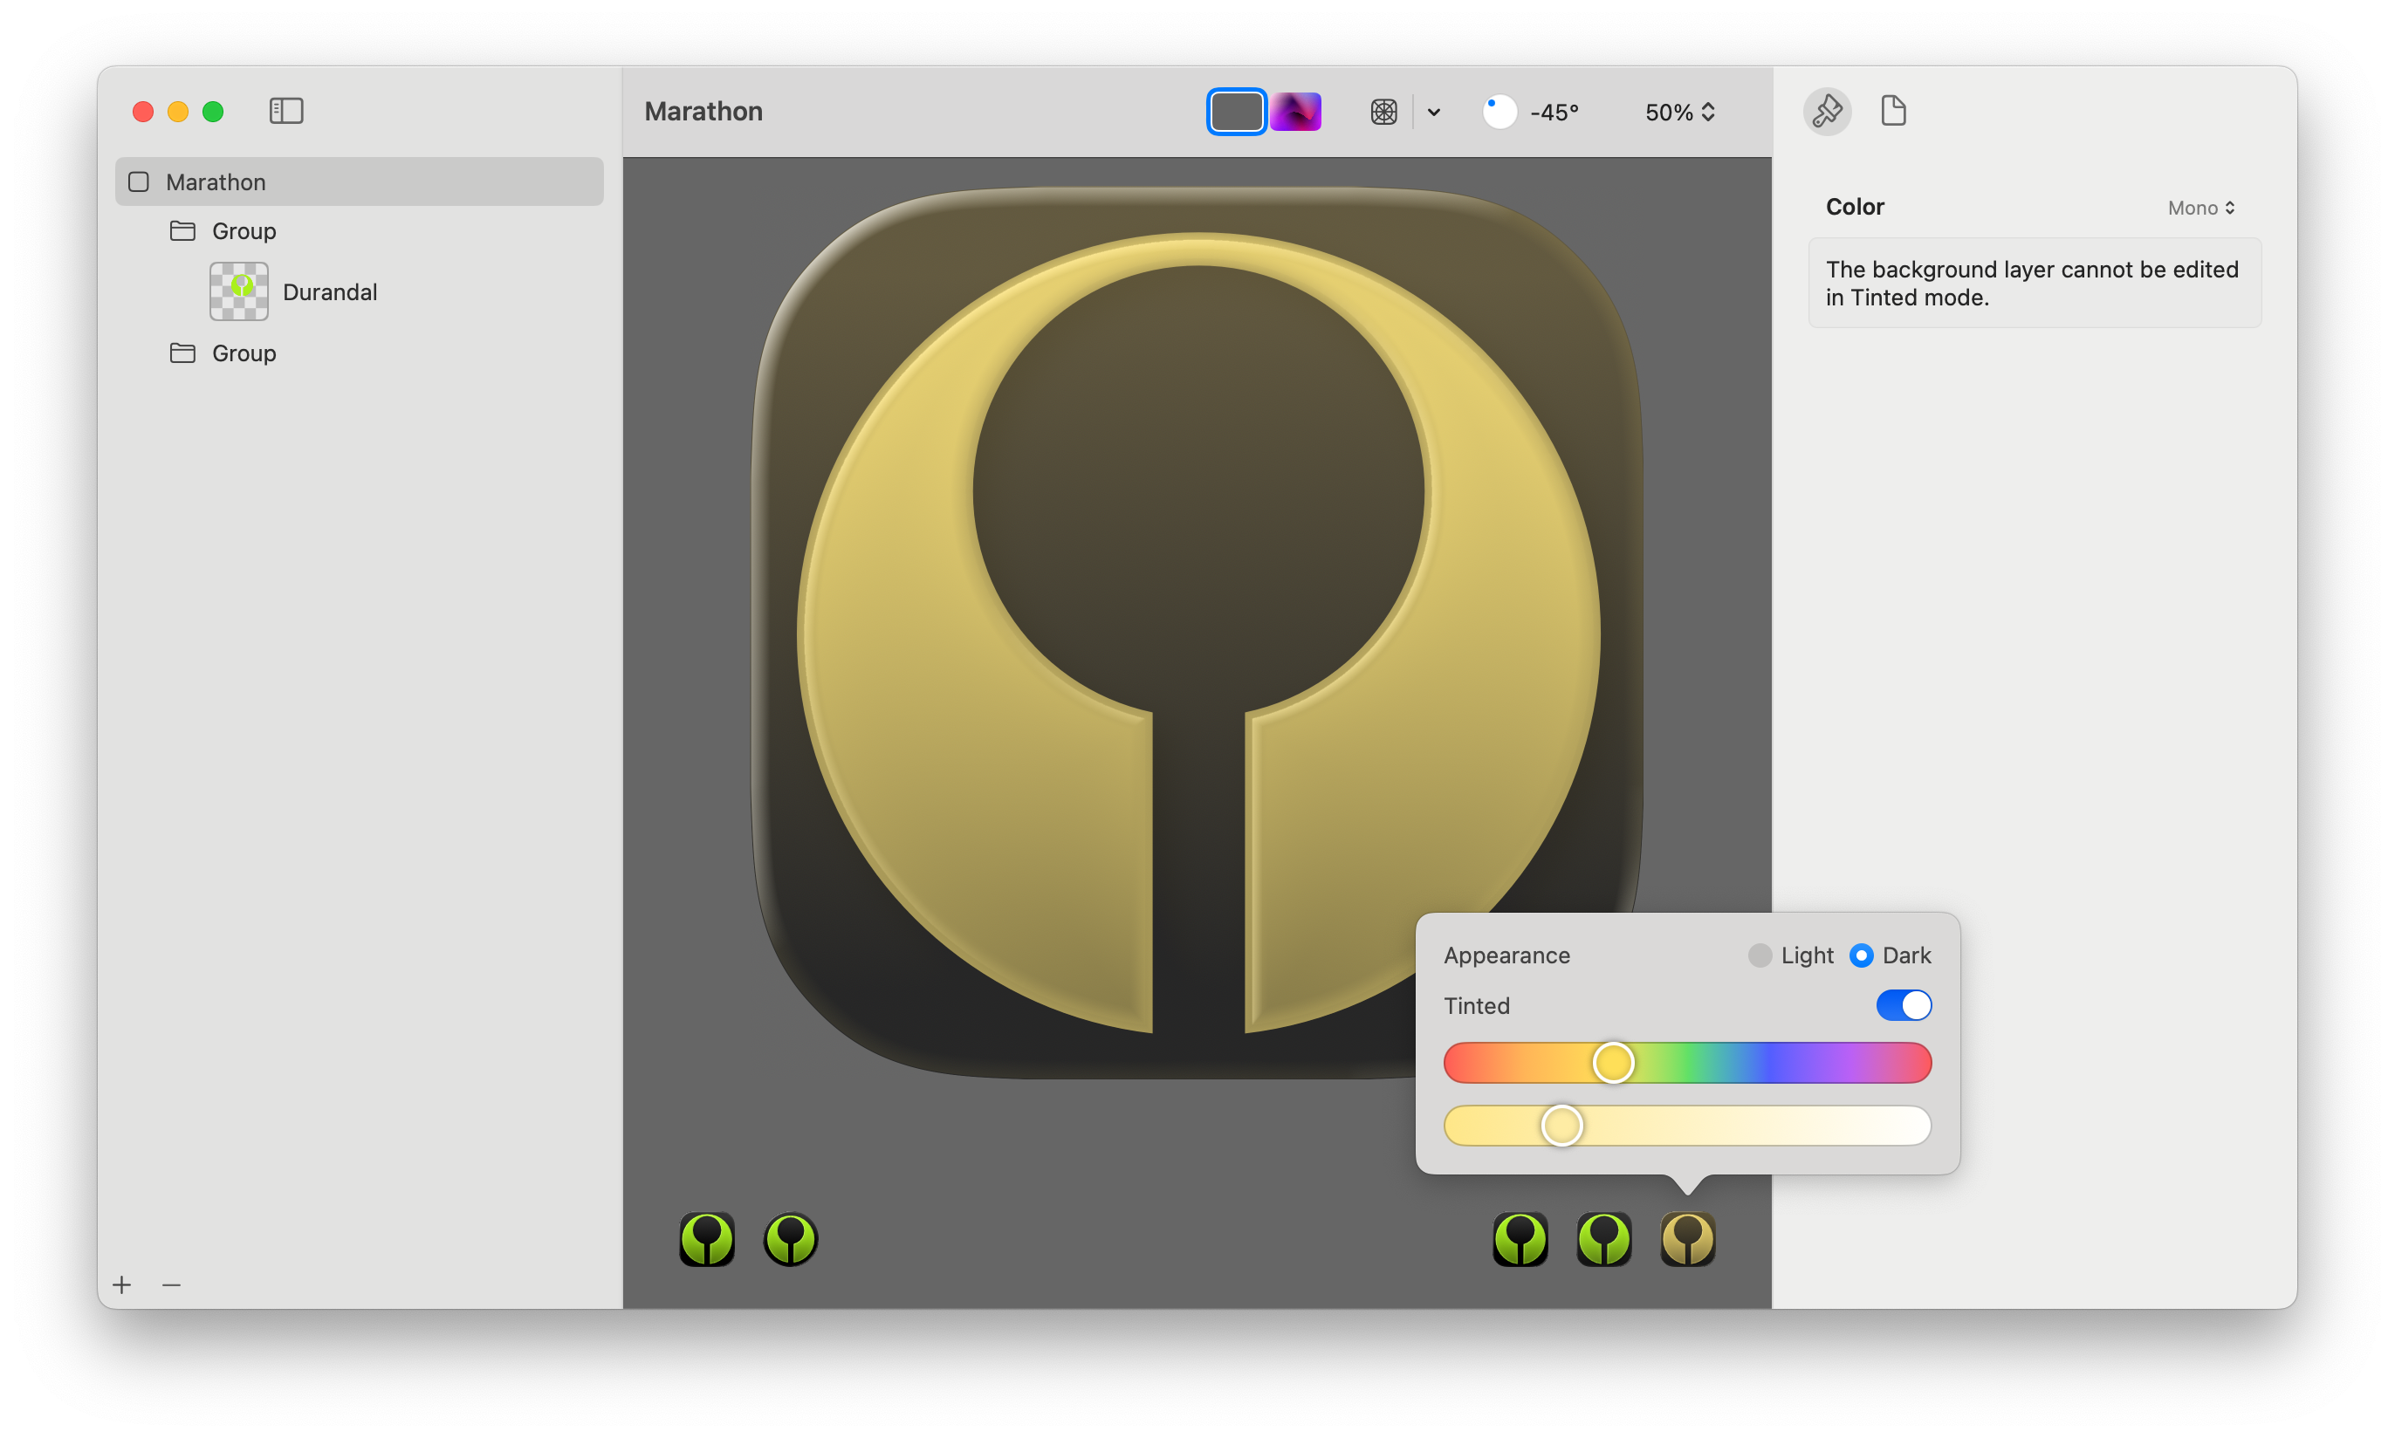2395x1438 pixels.
Task: Select the gray solid background preview
Action: click(1235, 112)
